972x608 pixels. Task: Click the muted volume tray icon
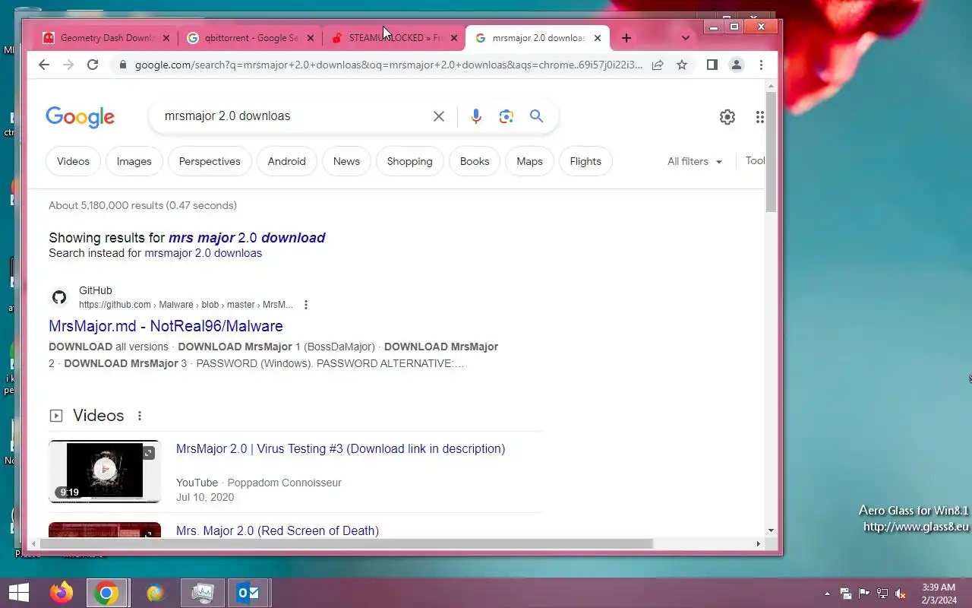click(901, 594)
